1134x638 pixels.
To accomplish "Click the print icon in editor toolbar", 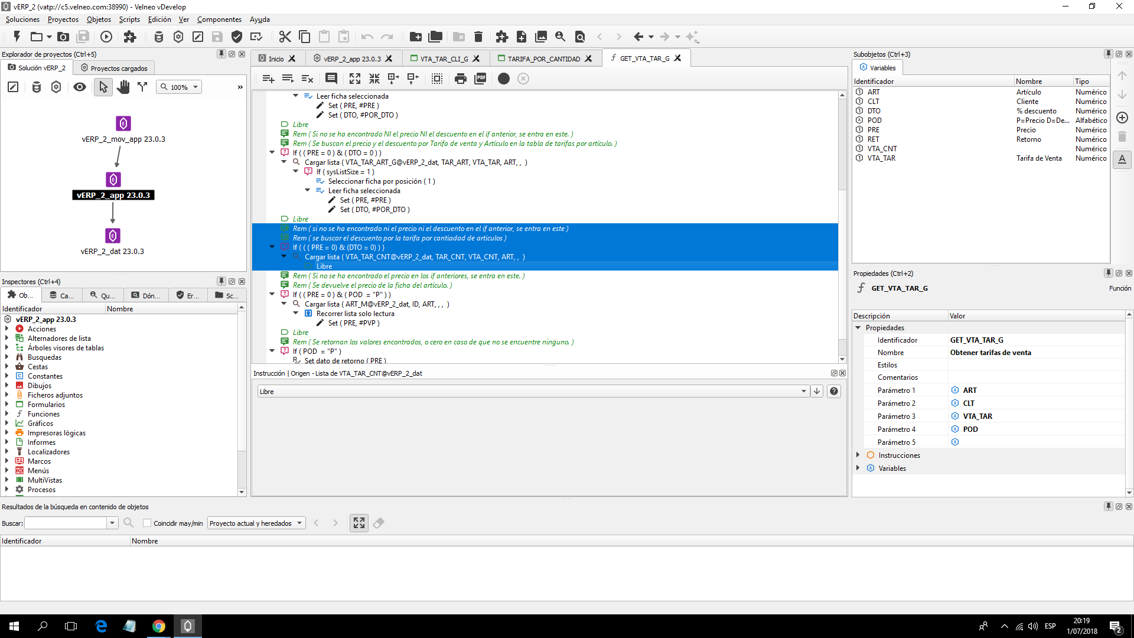I will [461, 79].
